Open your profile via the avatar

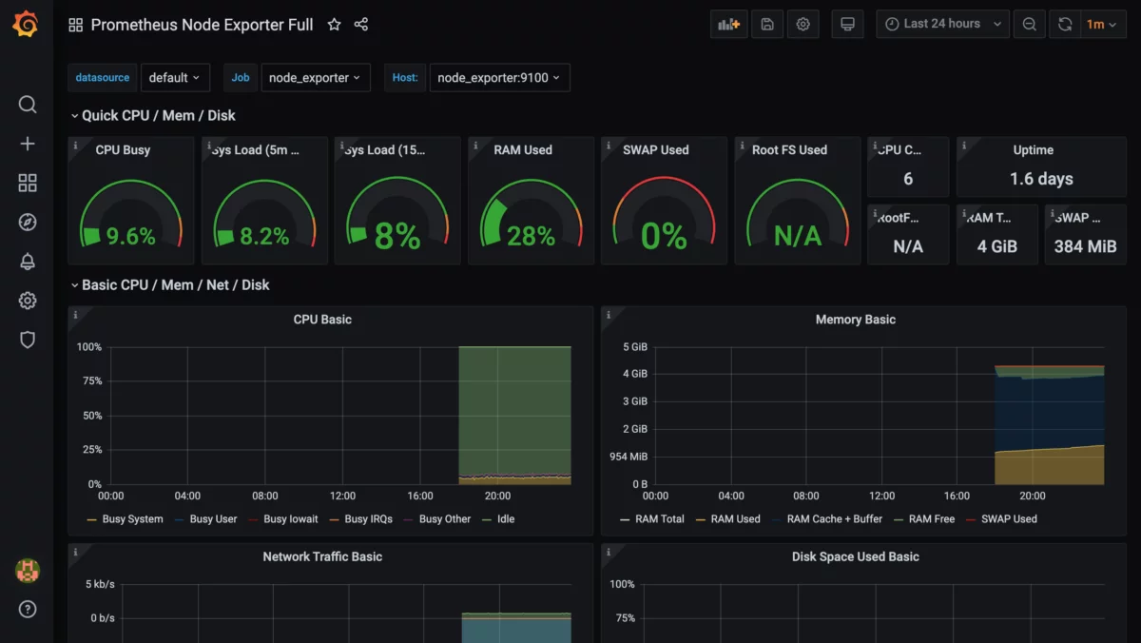click(27, 571)
